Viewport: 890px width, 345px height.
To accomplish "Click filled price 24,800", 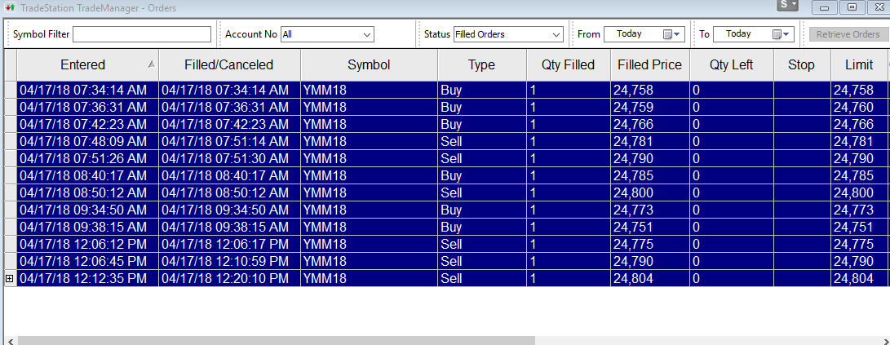I will coord(633,193).
